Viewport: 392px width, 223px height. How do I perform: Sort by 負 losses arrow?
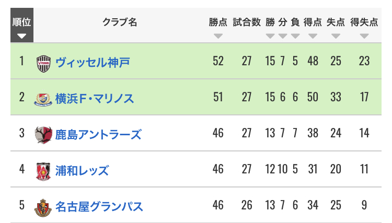[295, 36]
